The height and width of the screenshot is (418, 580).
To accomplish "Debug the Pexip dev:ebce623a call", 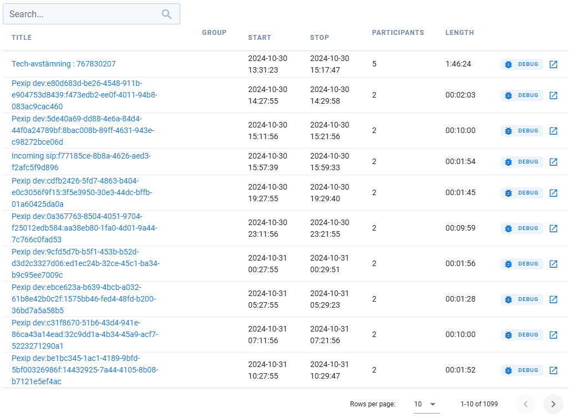I will tap(522, 299).
